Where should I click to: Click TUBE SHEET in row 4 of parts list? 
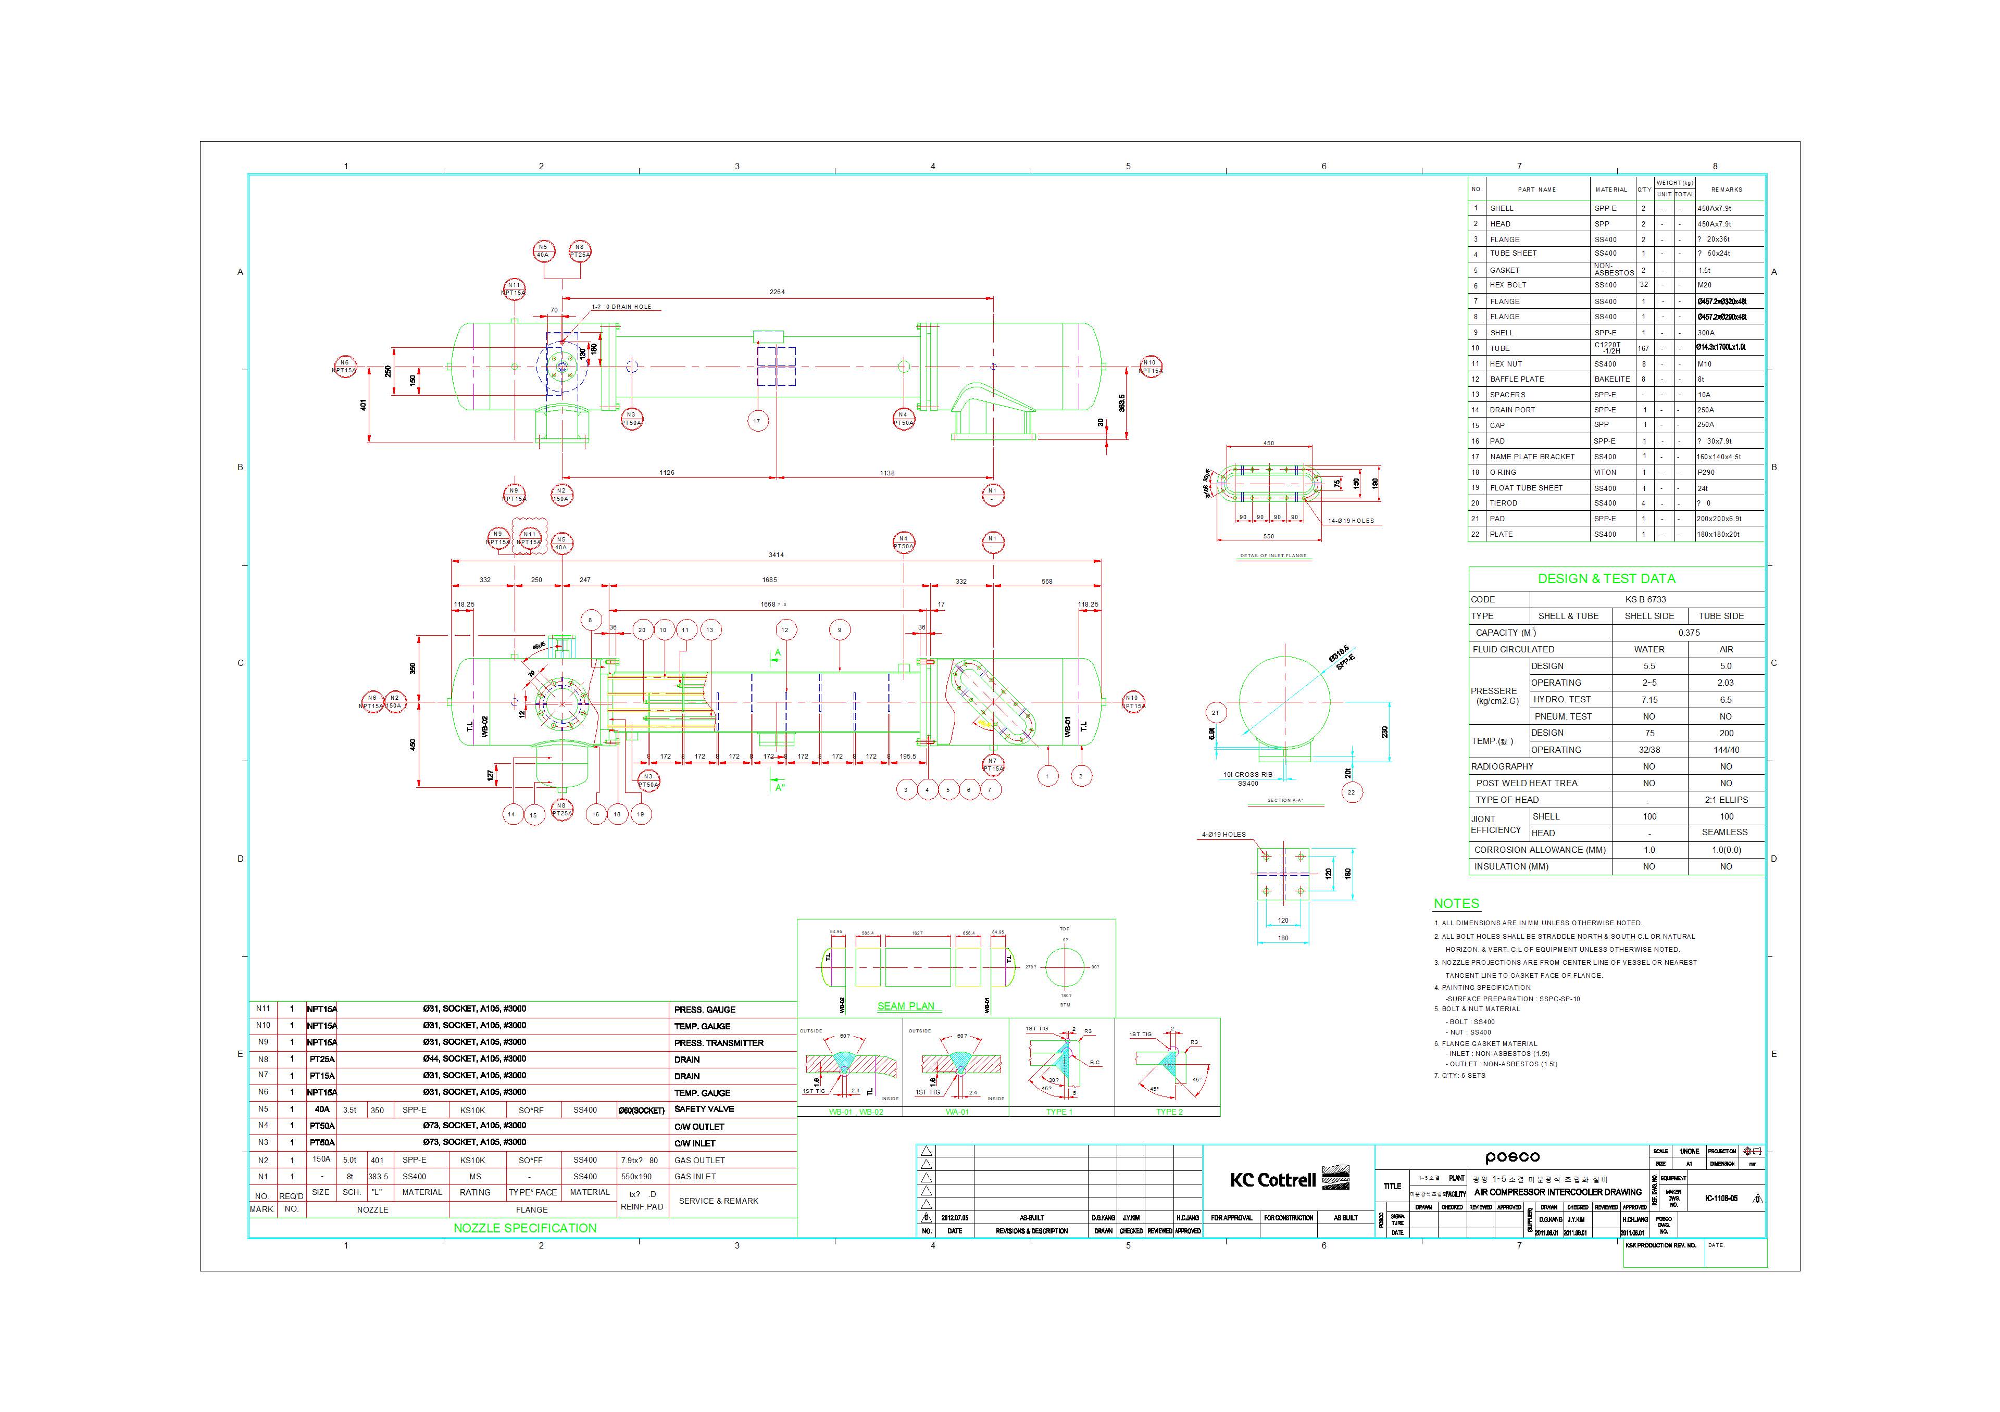point(1513,254)
